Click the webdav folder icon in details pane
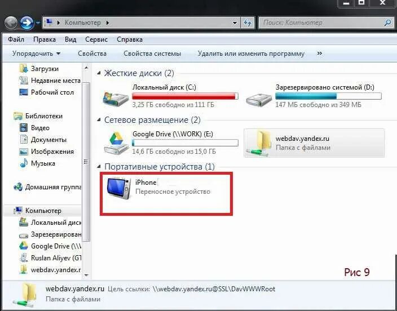This screenshot has height=311, width=397. [x=25, y=295]
